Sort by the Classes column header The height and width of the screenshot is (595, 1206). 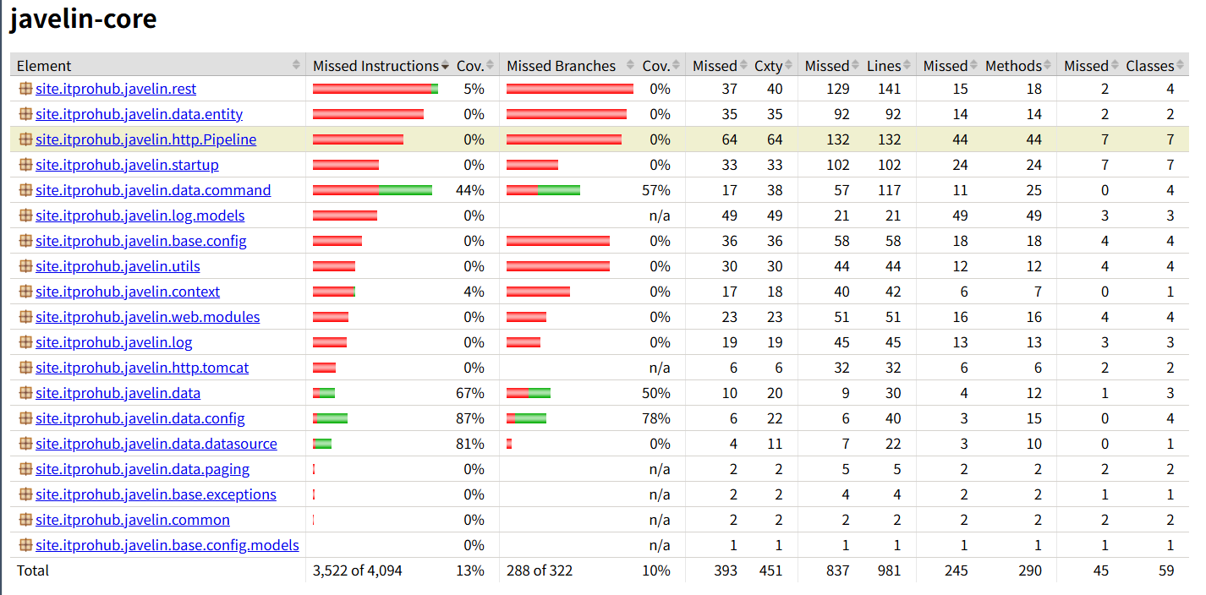click(x=1149, y=66)
